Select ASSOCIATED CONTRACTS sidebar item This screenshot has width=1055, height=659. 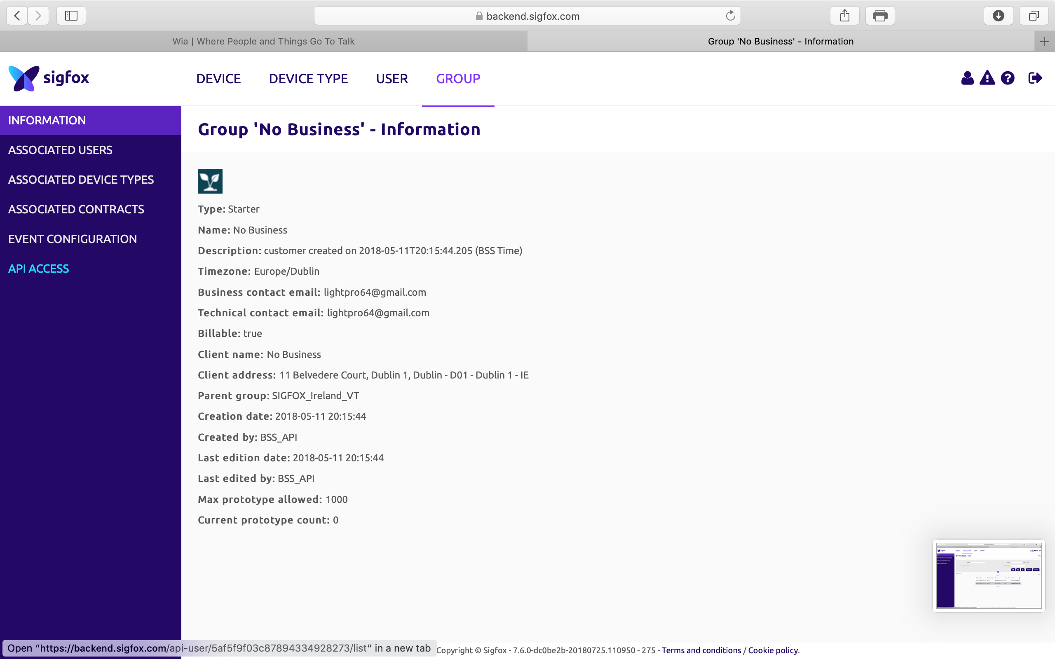[76, 210]
